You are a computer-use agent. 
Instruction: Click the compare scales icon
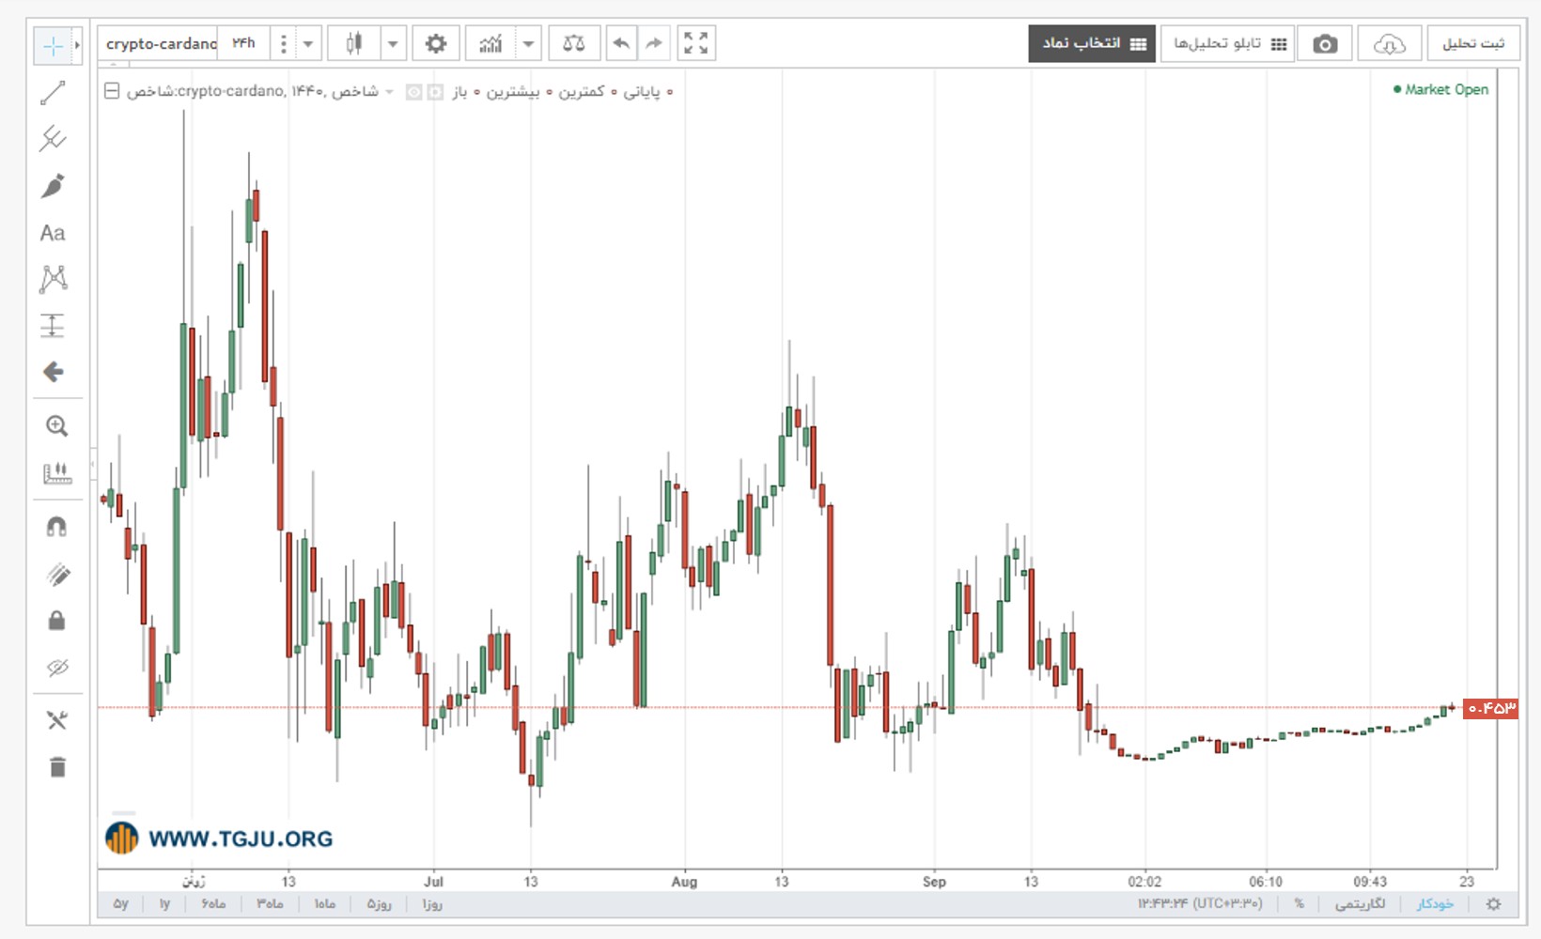pos(573,43)
